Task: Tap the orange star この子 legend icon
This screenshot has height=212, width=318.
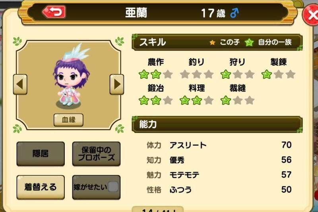Action: 212,43
